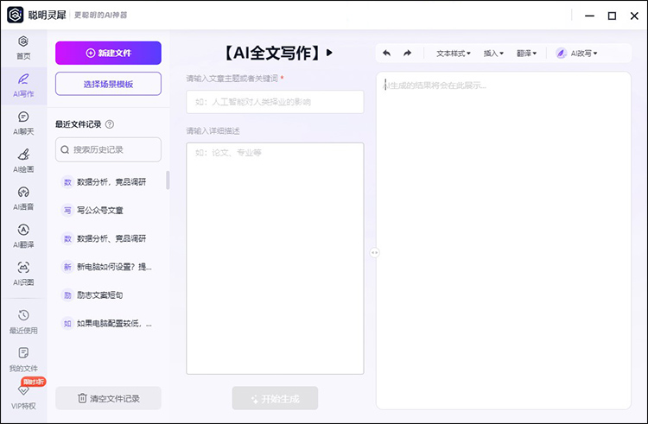Minimize the 聪明灵犀 window

tap(590, 16)
